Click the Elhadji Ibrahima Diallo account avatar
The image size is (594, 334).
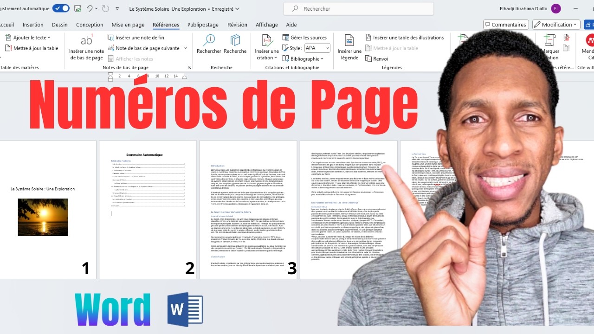pyautogui.click(x=556, y=8)
